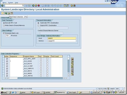Click the yellow Exit icon

36,6
